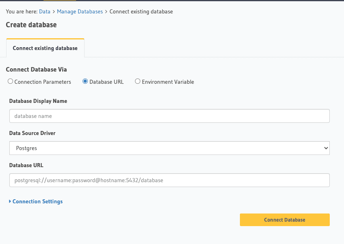Switch to the Connect existing database tab

click(45, 48)
